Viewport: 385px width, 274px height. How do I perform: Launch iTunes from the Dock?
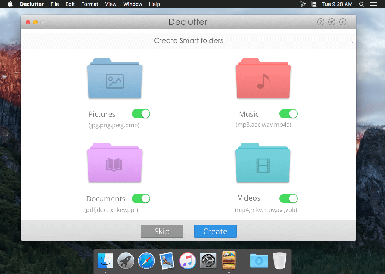188,261
